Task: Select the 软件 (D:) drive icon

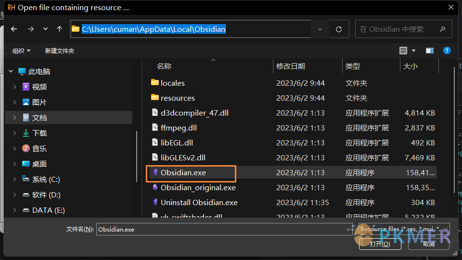Action: click(x=26, y=195)
